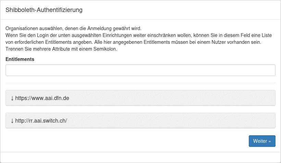Screen dimensions: 281x163
Task: Click the blank footer strip under Weiter
Action: coord(140,157)
